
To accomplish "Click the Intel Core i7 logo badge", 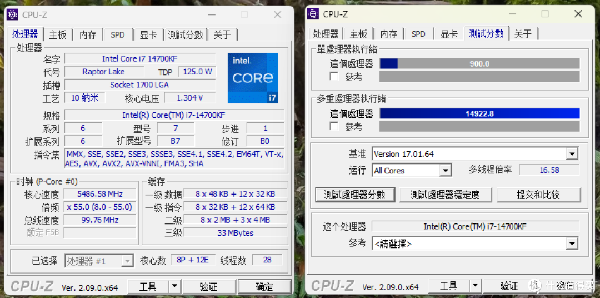I will pyautogui.click(x=253, y=78).
